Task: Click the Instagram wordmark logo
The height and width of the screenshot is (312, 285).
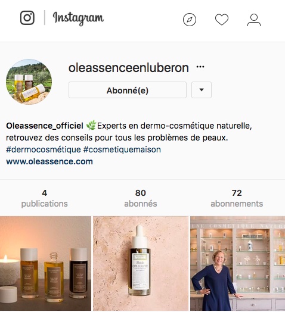Action: (78, 18)
